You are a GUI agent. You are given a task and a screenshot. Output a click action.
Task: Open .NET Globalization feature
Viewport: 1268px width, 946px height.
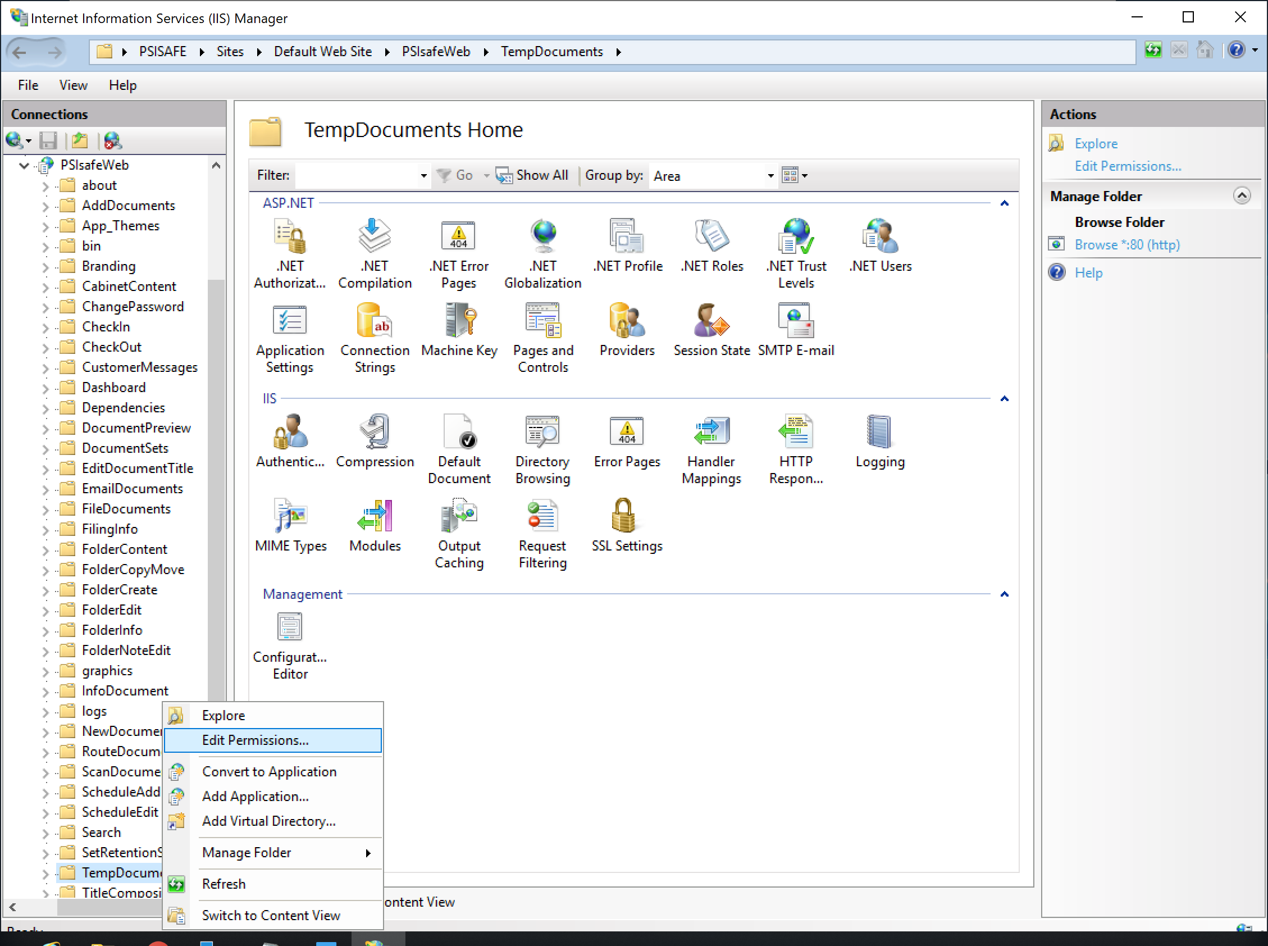(542, 253)
